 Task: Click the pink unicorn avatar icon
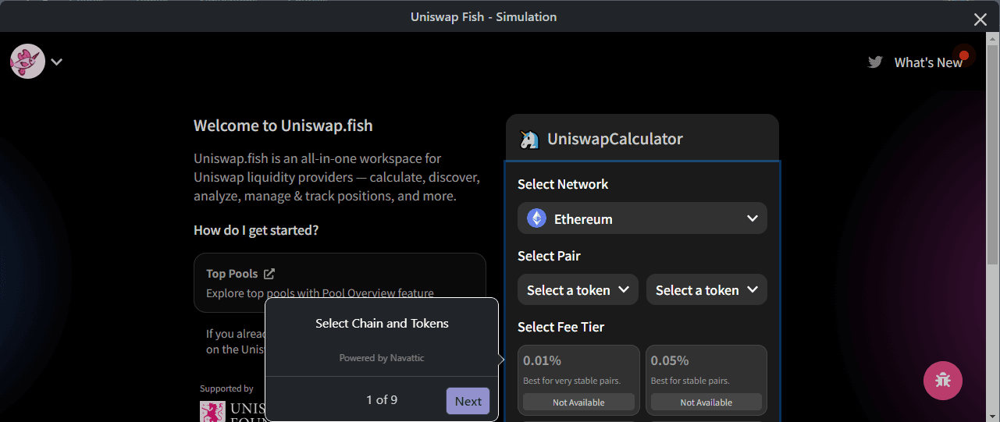coord(27,61)
